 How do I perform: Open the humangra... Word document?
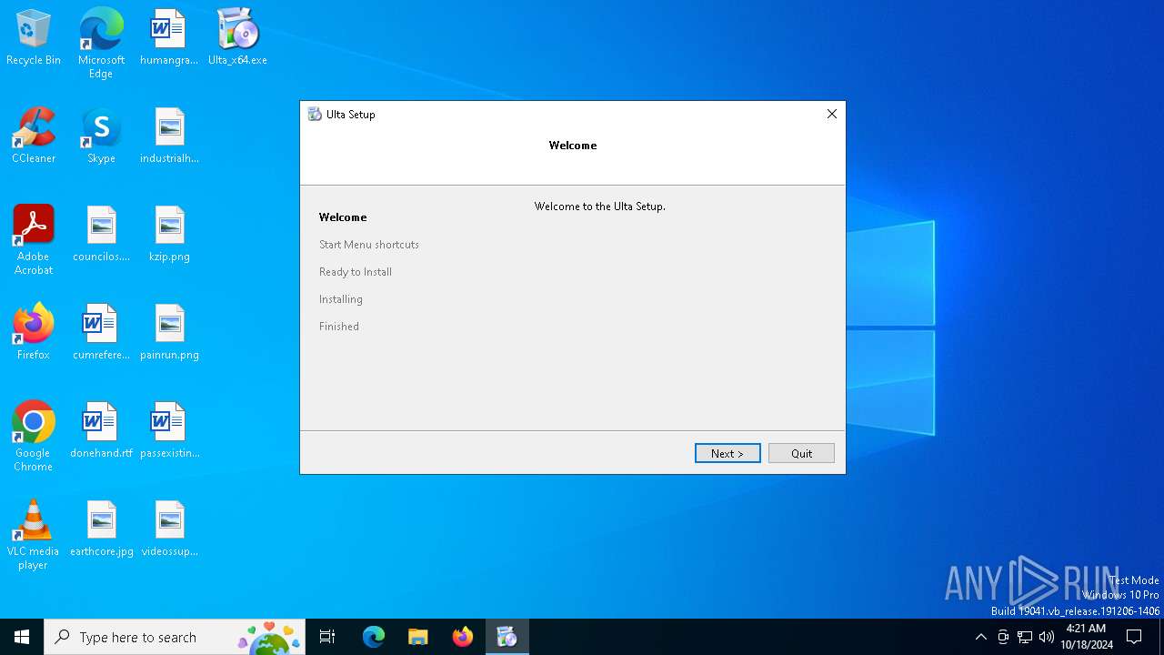169,38
